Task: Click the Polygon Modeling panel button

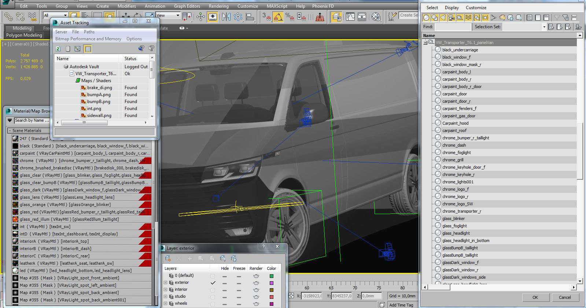Action: coord(24,35)
